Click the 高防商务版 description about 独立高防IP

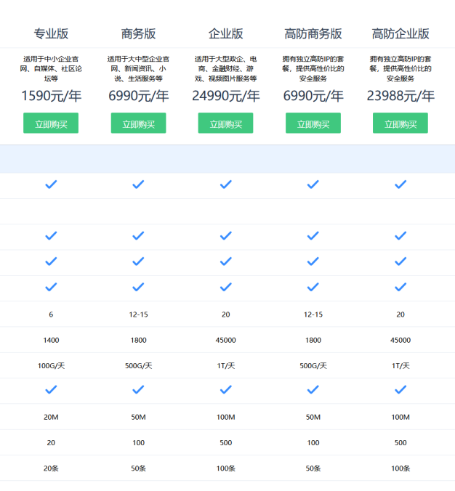pos(313,68)
